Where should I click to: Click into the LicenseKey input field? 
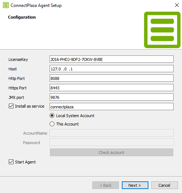112,59
